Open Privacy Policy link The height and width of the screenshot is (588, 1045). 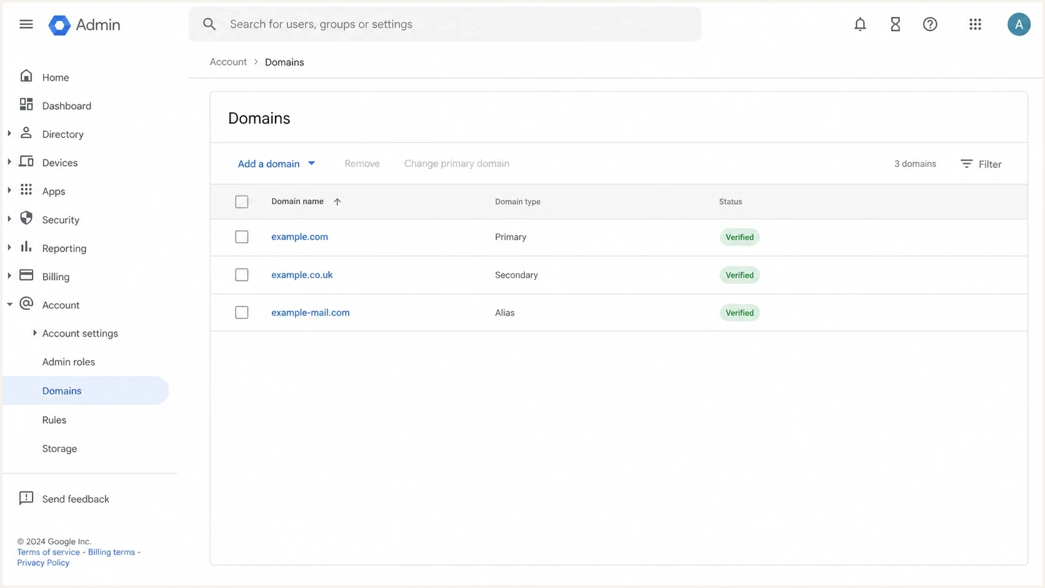click(43, 562)
